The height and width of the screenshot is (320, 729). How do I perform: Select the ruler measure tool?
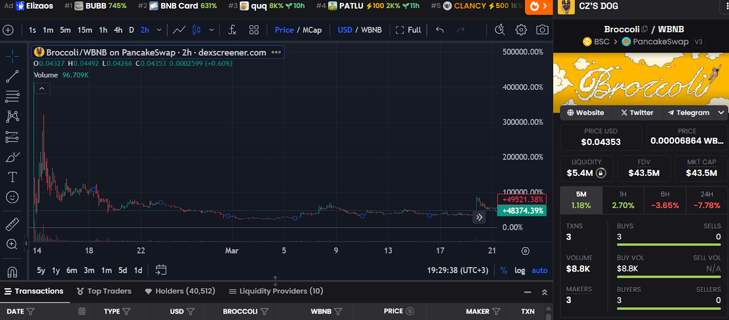[x=12, y=224]
